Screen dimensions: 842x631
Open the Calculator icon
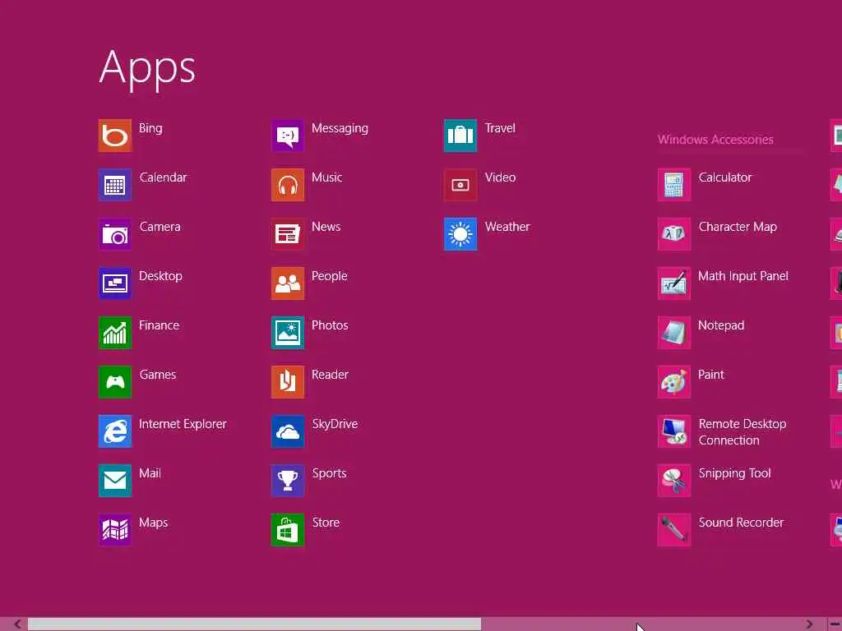[674, 185]
